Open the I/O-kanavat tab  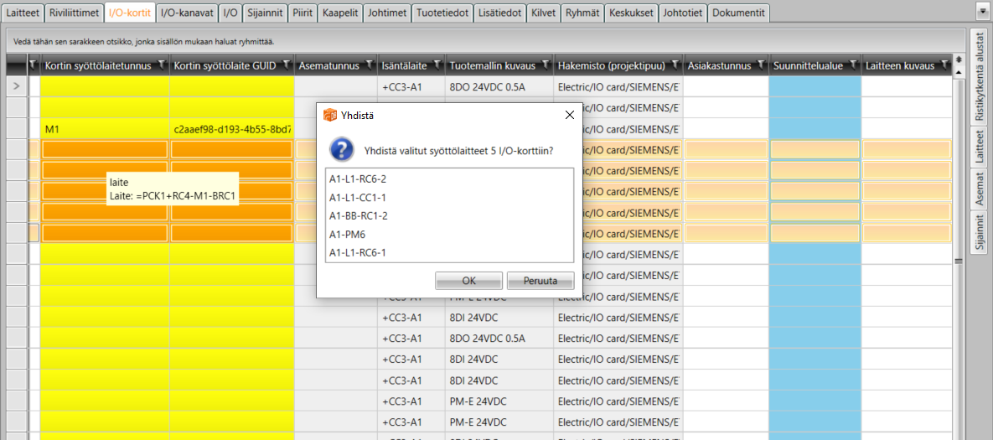[x=187, y=13]
